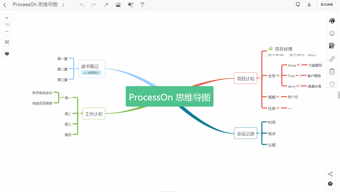The height and width of the screenshot is (192, 340).
Task: Collapse the 周一 branch
Action: tap(61, 97)
